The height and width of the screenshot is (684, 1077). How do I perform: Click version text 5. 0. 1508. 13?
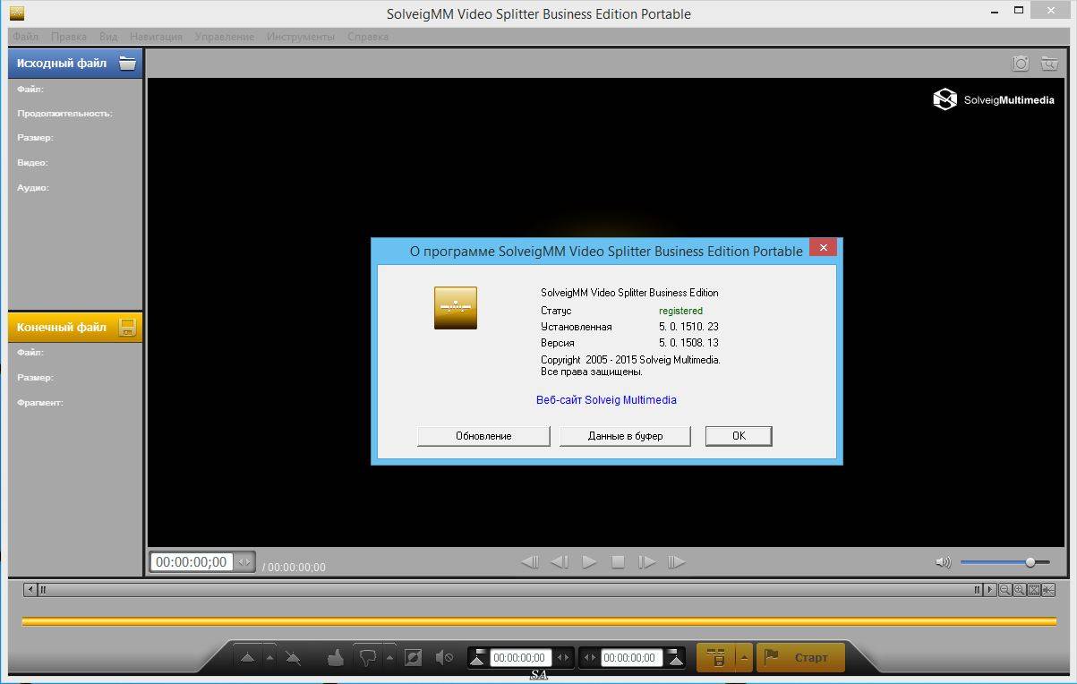(688, 343)
